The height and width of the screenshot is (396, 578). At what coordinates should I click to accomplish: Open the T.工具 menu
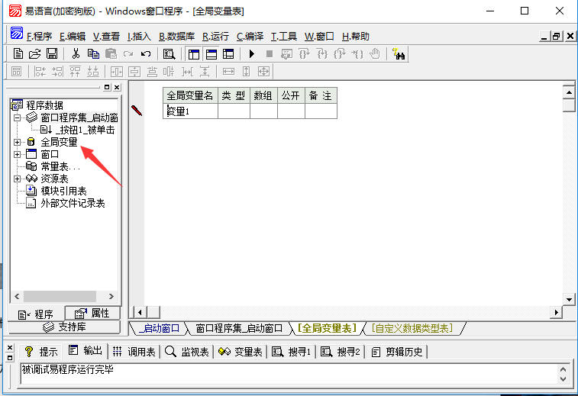(x=284, y=37)
